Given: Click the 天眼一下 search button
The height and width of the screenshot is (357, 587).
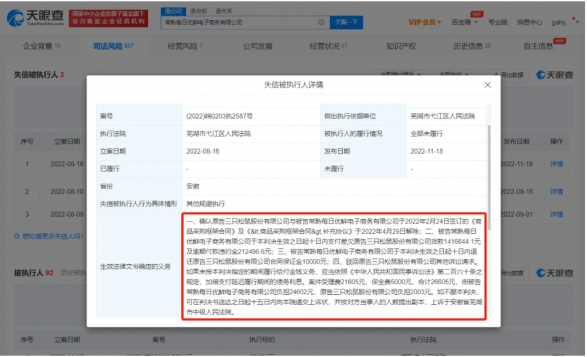Looking at the screenshot, I should tap(346, 22).
